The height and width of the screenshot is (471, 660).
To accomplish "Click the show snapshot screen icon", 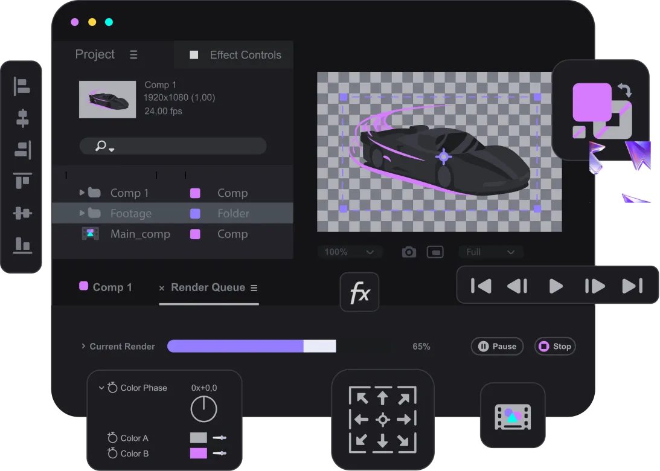I will coord(435,252).
